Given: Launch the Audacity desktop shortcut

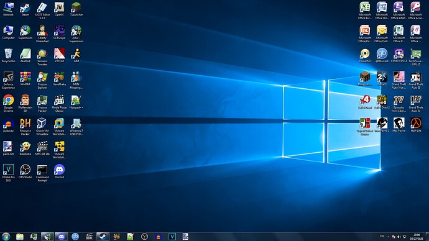Looking at the screenshot, I should tap(9, 125).
